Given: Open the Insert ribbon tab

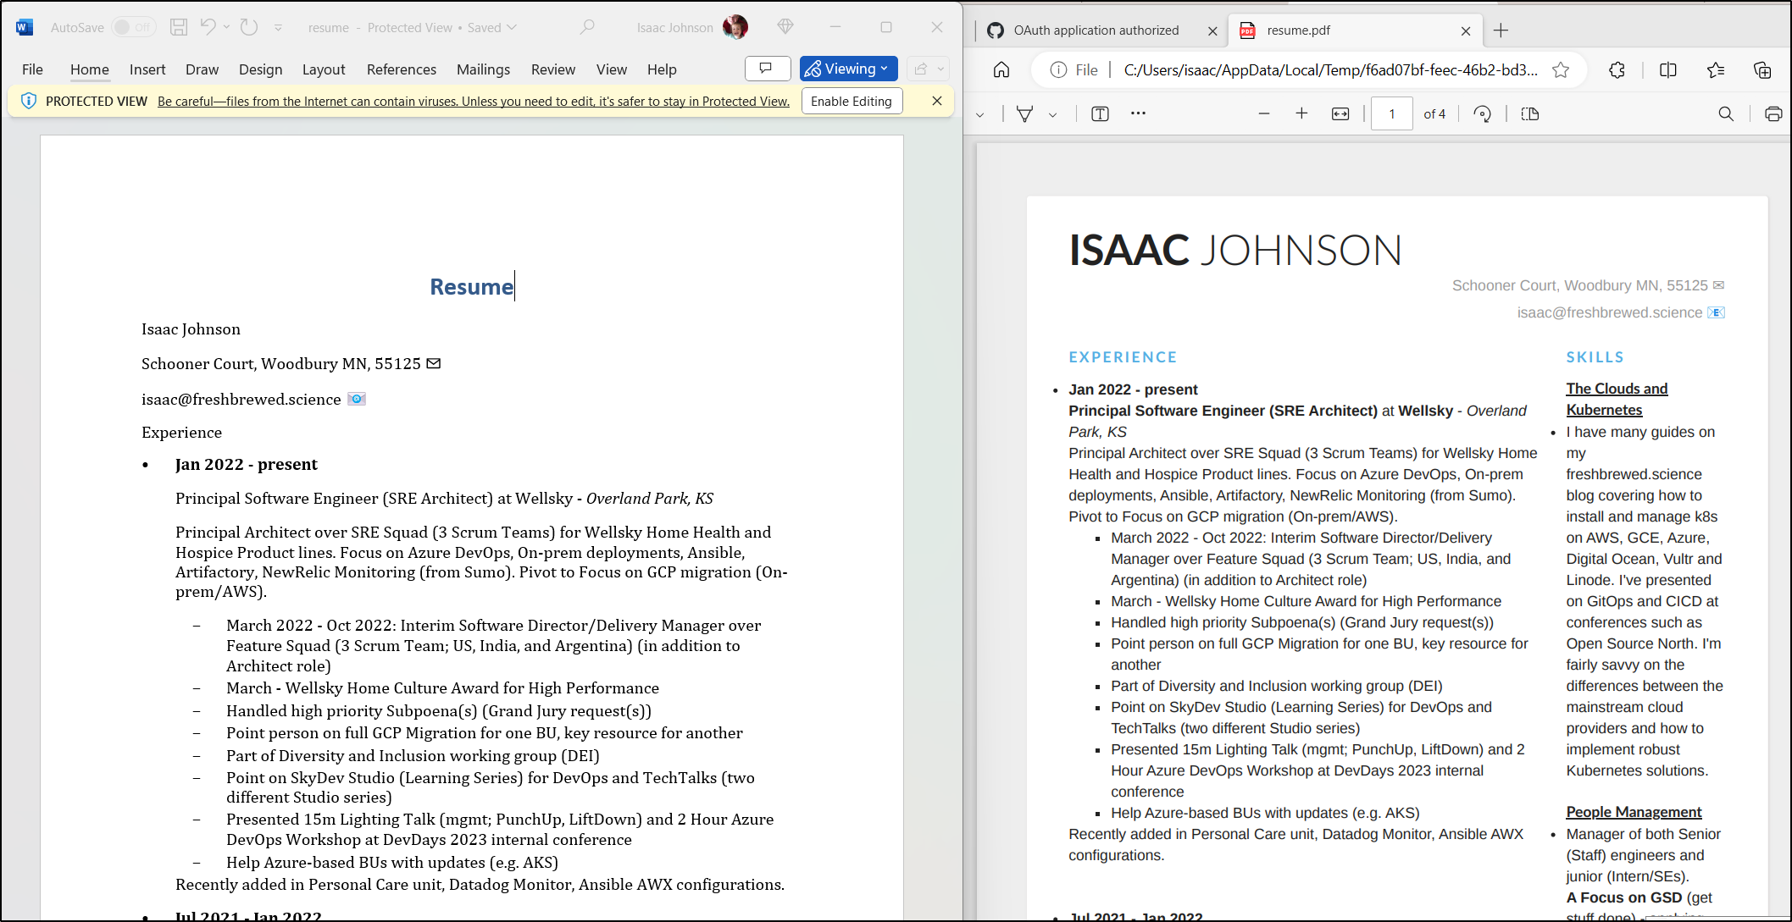Looking at the screenshot, I should [147, 69].
